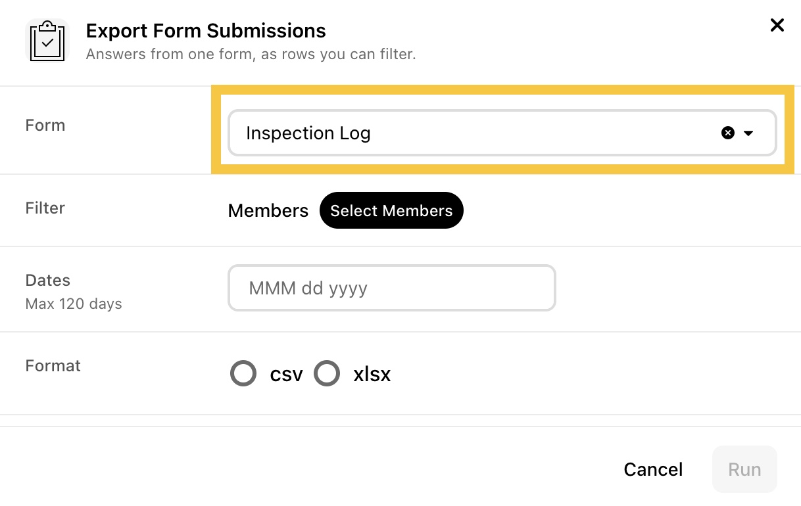Click the Filter row label
The width and height of the screenshot is (801, 506).
coord(45,208)
